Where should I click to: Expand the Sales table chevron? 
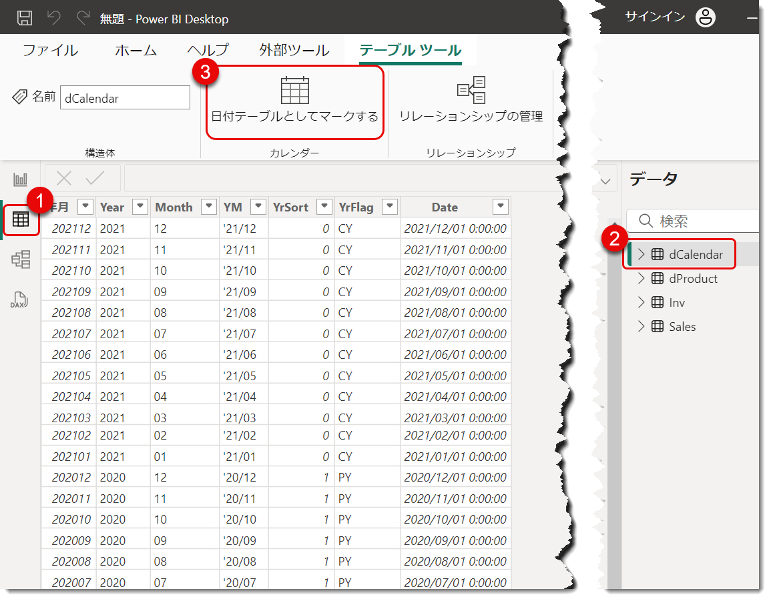tap(641, 326)
